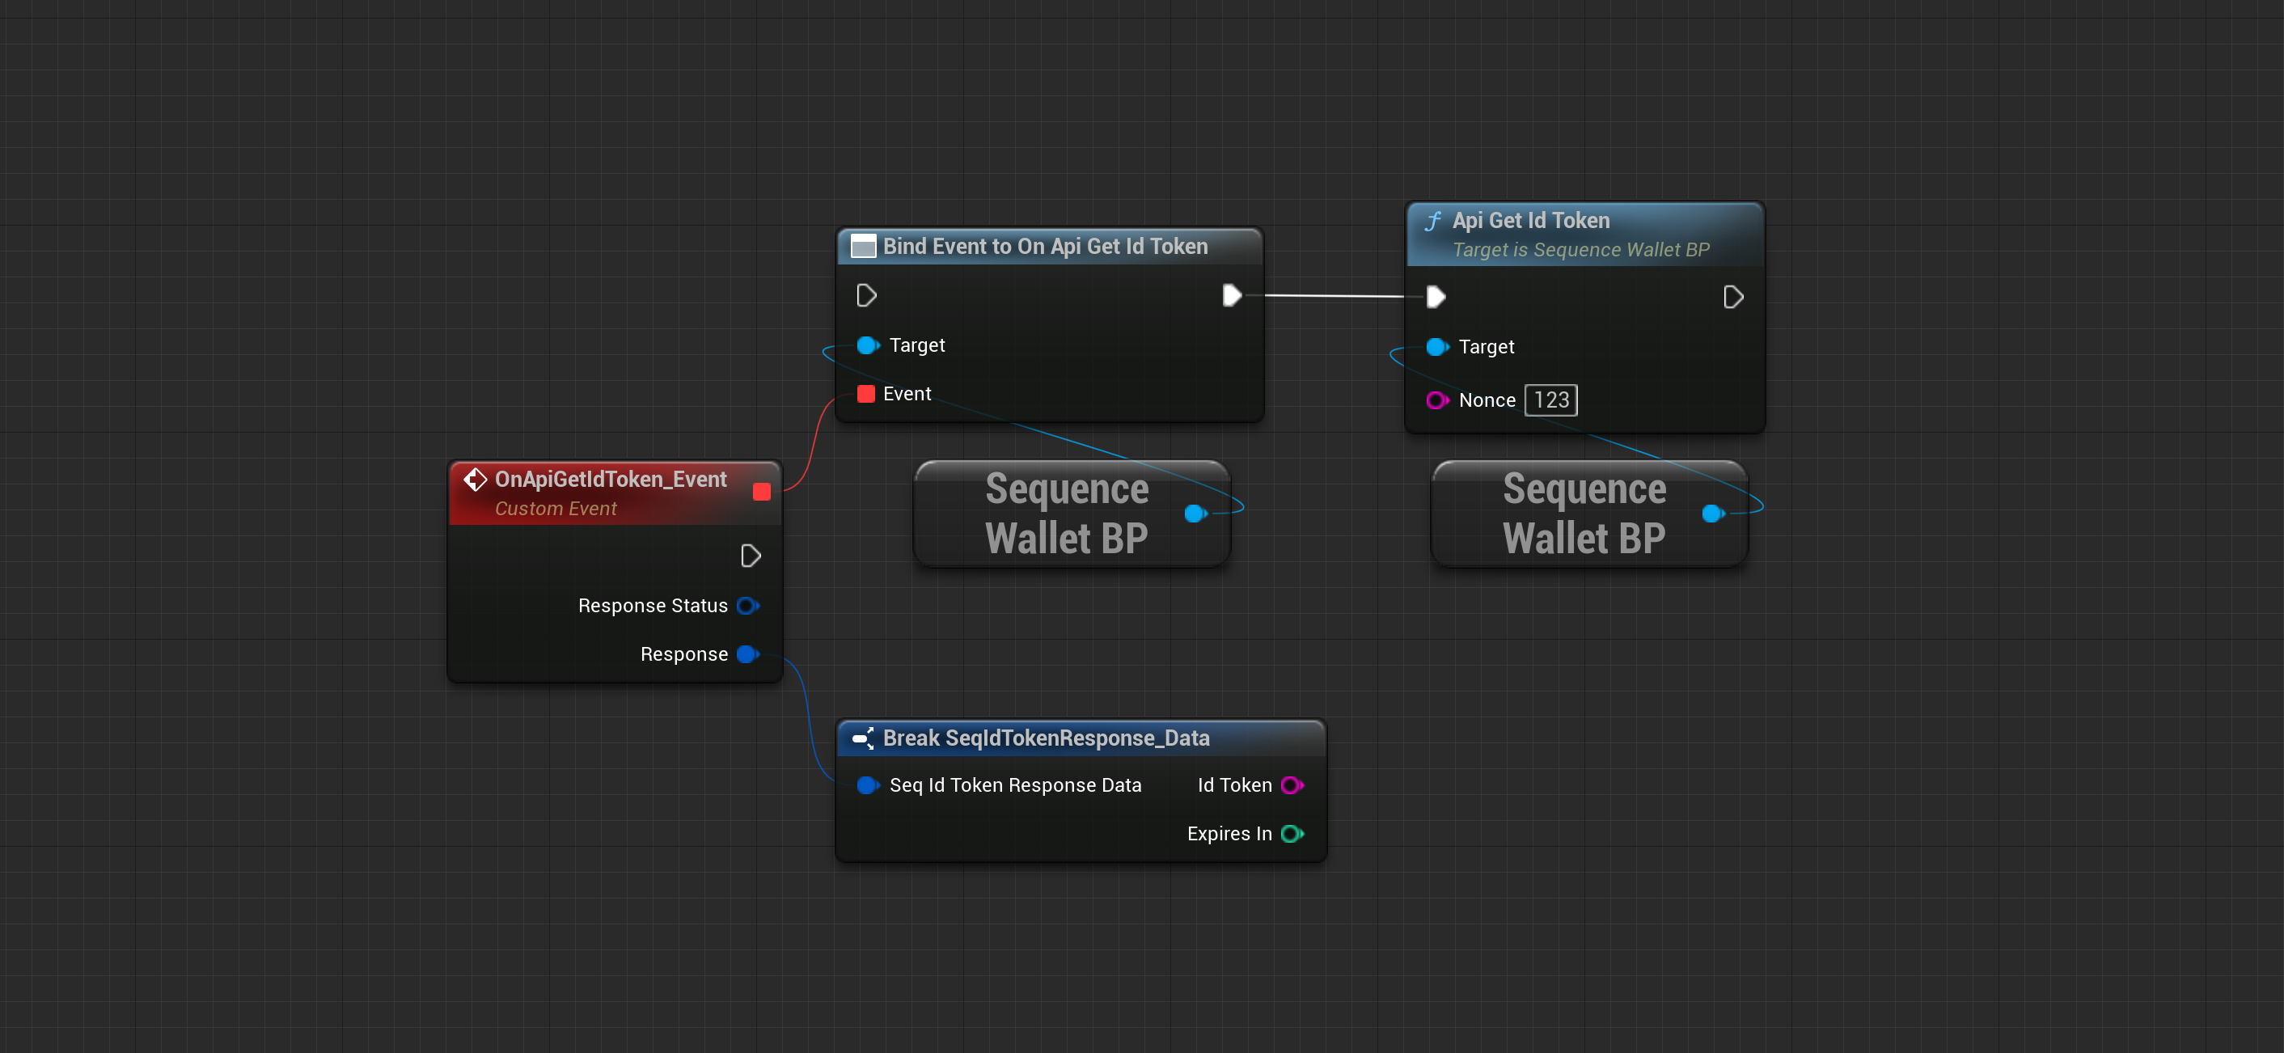This screenshot has height=1053, width=2284.
Task: Click the Api Get Id Token input execution pin
Action: 1436,297
